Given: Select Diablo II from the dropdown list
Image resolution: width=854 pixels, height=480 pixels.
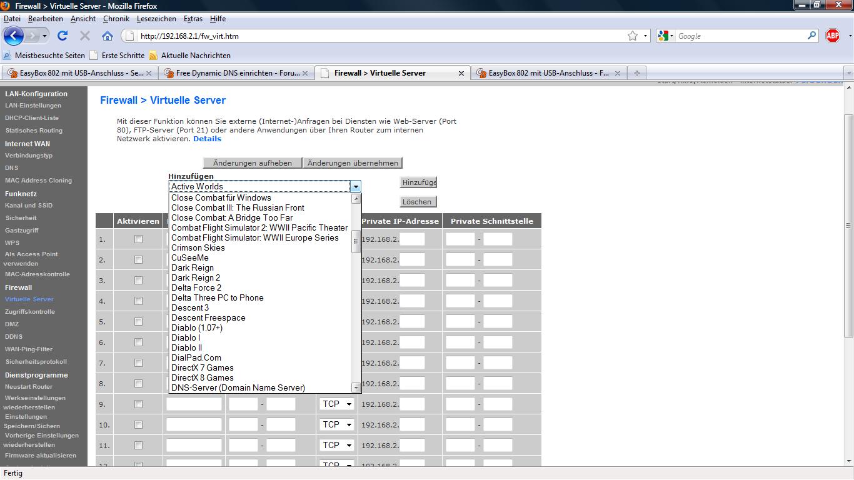Looking at the screenshot, I should (x=186, y=347).
